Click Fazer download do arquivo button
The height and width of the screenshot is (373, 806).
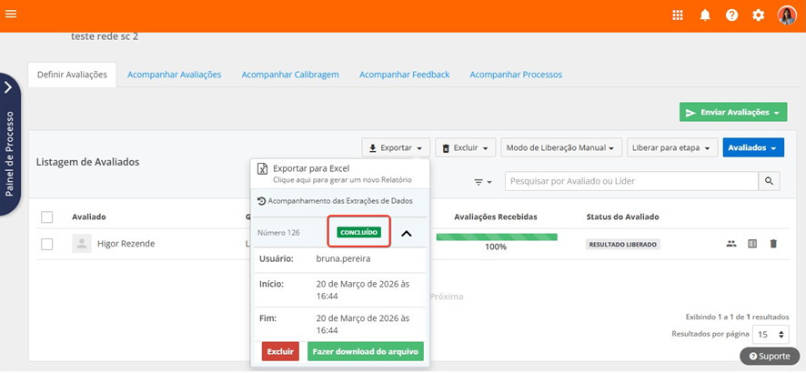tap(365, 351)
